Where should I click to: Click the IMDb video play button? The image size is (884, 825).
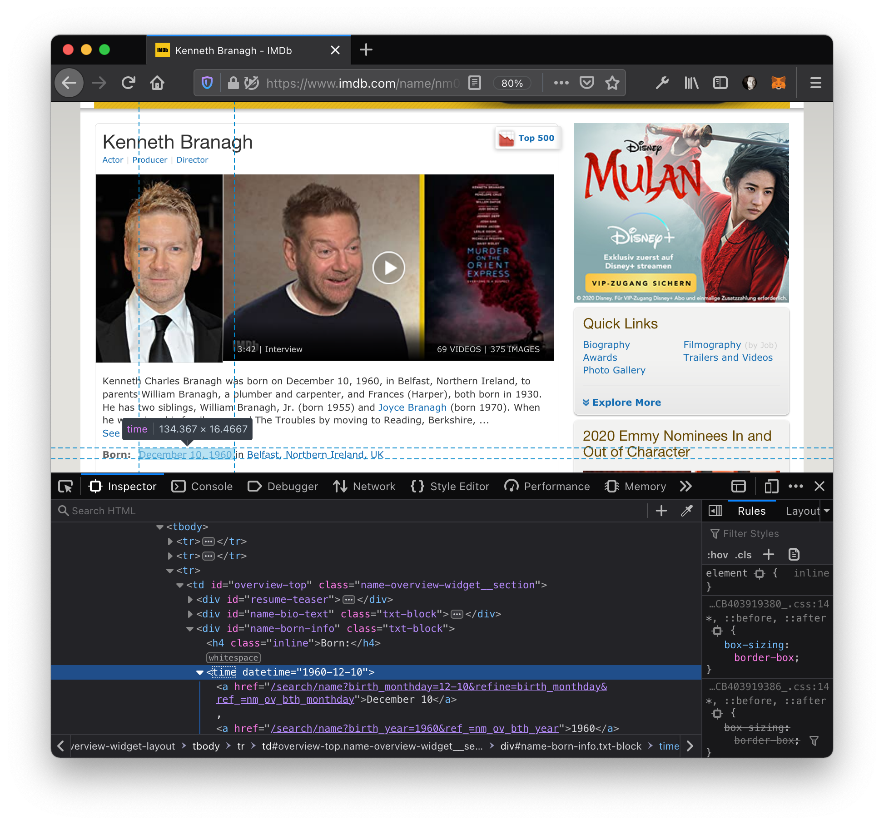click(x=387, y=267)
